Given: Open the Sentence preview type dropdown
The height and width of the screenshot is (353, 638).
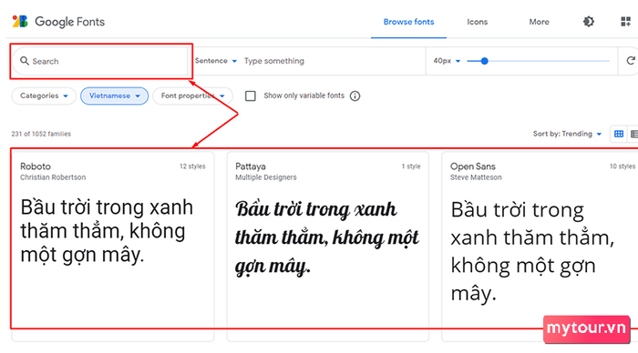Looking at the screenshot, I should (216, 61).
